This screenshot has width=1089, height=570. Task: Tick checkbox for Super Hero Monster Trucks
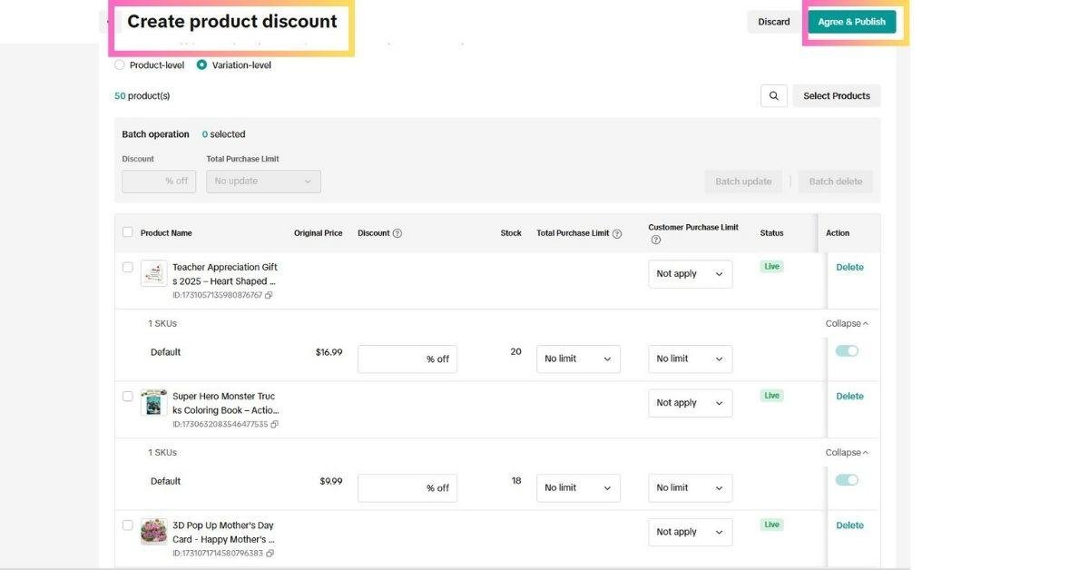pos(127,396)
